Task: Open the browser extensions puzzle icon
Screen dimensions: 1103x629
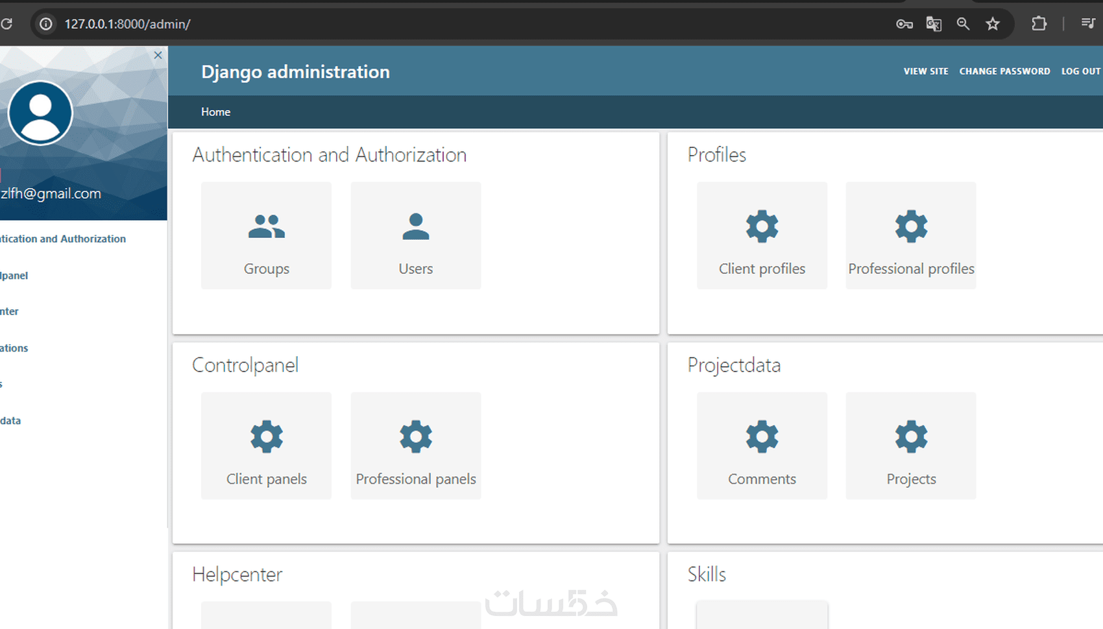Action: click(x=1039, y=24)
